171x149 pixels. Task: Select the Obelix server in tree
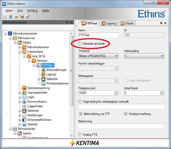[27, 43]
